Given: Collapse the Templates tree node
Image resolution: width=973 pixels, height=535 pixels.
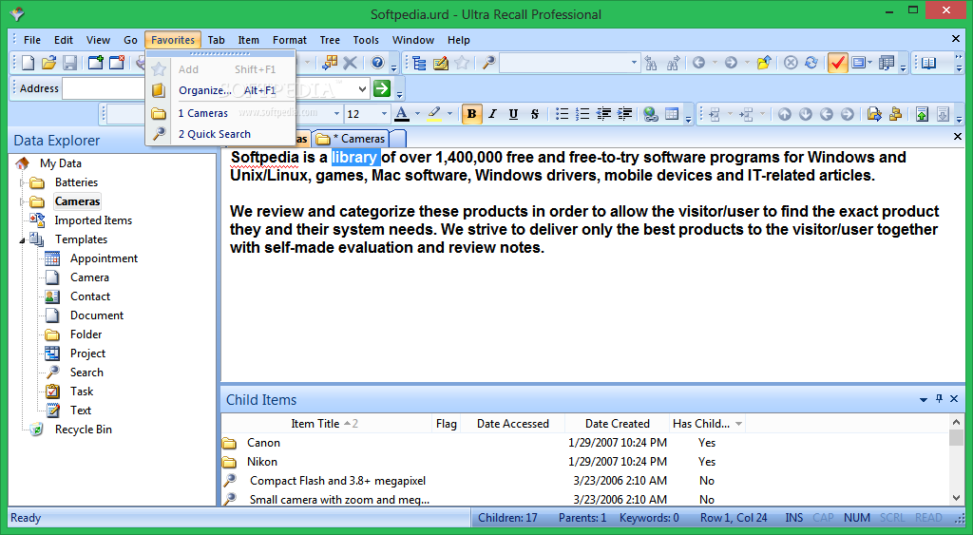Looking at the screenshot, I should (23, 240).
